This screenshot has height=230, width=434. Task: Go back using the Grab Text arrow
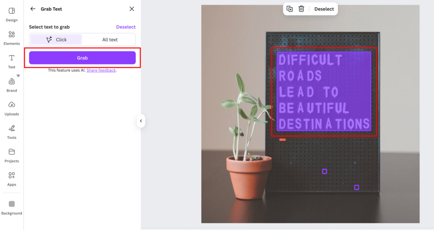click(33, 9)
